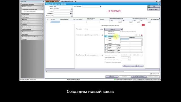Toggle the 'С проведением' checkbox

(x=151, y=74)
